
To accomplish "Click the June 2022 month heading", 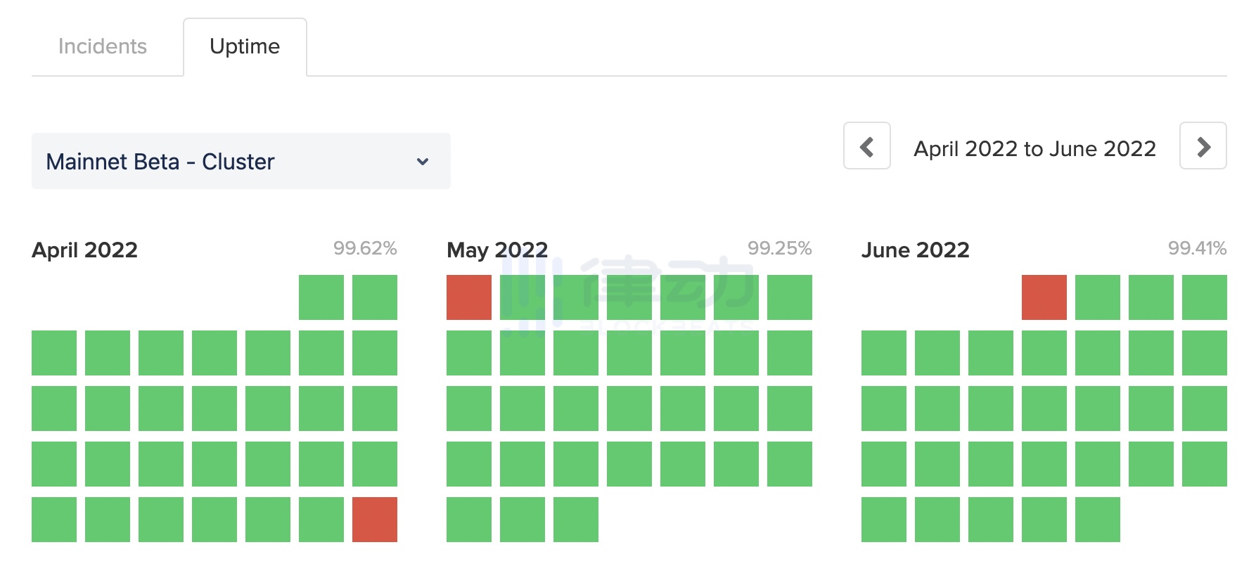I will point(915,250).
